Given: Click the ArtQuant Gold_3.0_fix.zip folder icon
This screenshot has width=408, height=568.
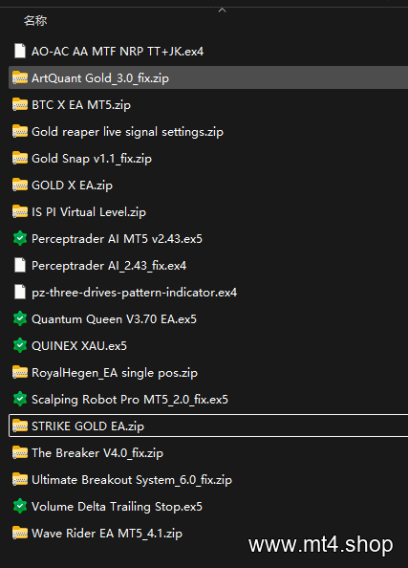Looking at the screenshot, I should point(20,77).
